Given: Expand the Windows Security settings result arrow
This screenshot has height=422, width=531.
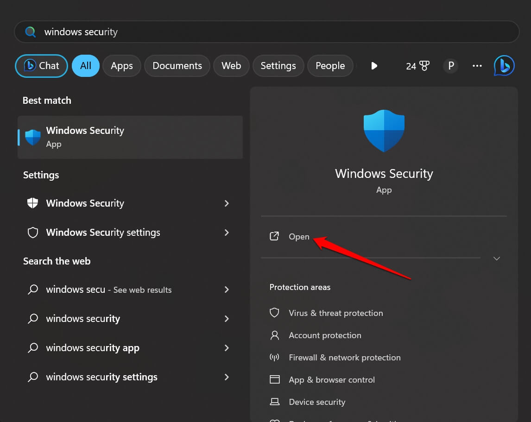Looking at the screenshot, I should (227, 233).
